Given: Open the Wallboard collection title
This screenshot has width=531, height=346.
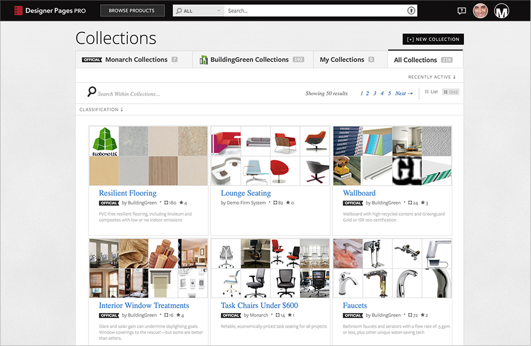Looking at the screenshot, I should pos(360,193).
